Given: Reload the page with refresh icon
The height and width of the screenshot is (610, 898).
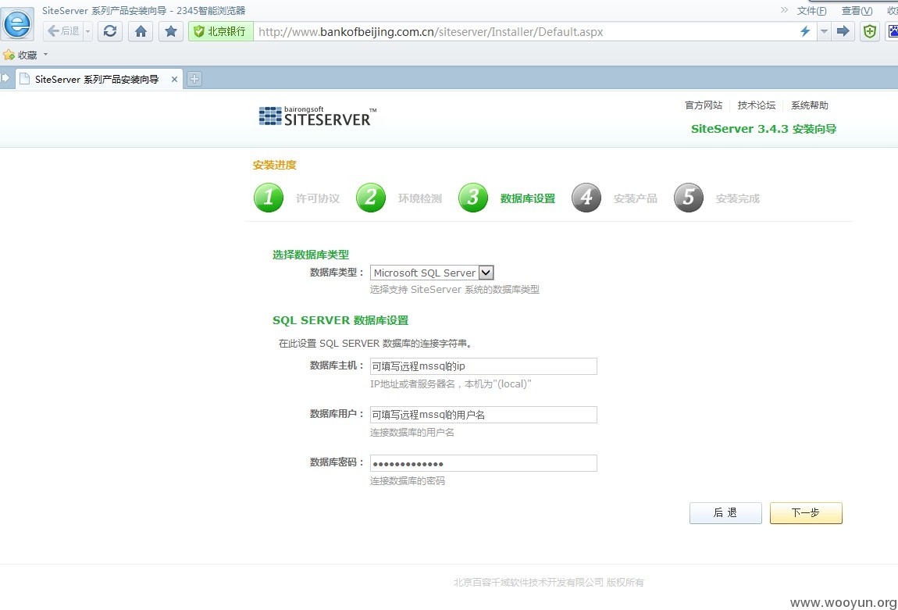Looking at the screenshot, I should 110,31.
